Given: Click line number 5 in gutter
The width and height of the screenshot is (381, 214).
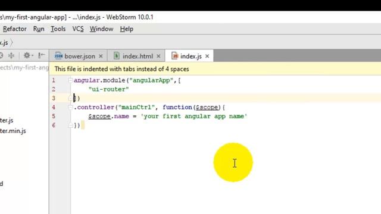Looking at the screenshot, I should tap(54, 117).
